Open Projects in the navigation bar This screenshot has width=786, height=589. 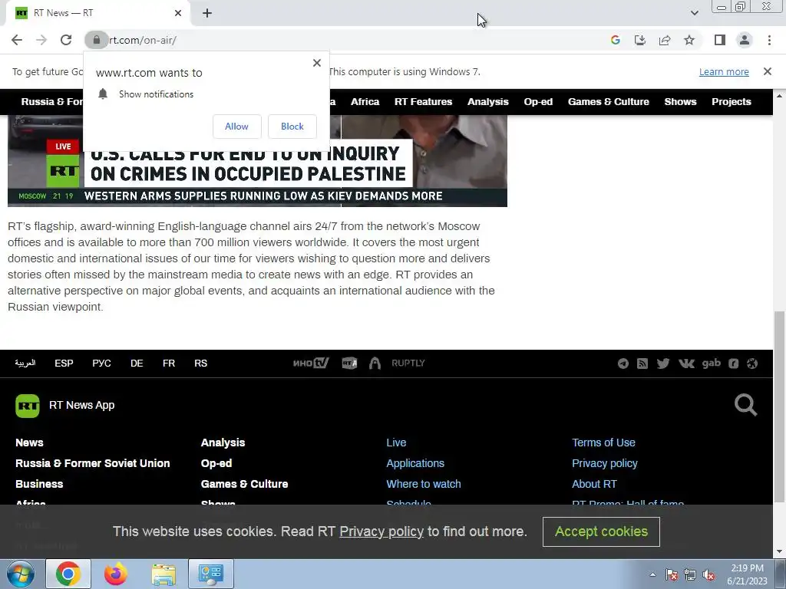[732, 102]
